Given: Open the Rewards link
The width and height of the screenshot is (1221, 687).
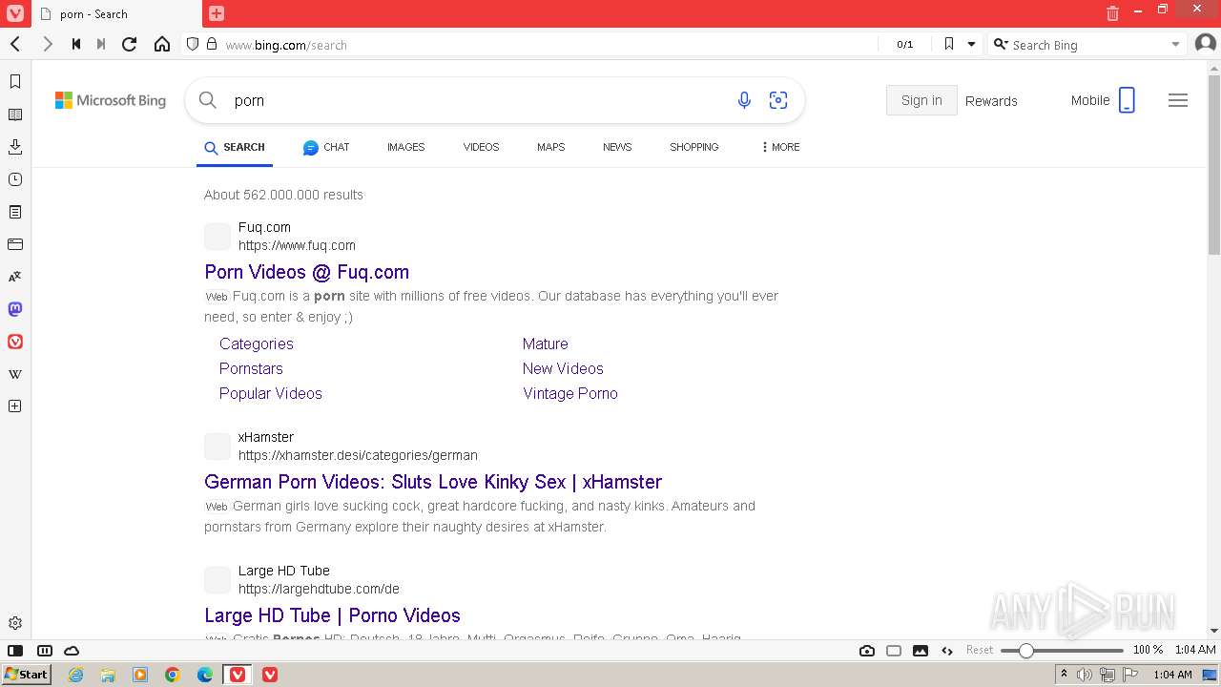Looking at the screenshot, I should click(x=991, y=101).
